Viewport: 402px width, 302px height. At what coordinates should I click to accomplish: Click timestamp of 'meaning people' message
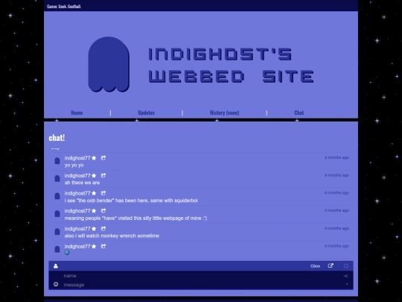point(336,210)
